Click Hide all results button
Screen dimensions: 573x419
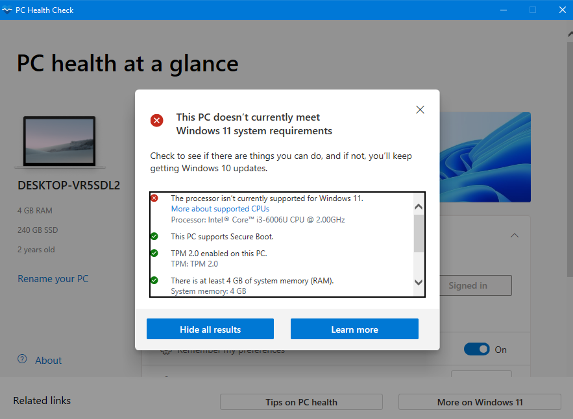pyautogui.click(x=210, y=329)
